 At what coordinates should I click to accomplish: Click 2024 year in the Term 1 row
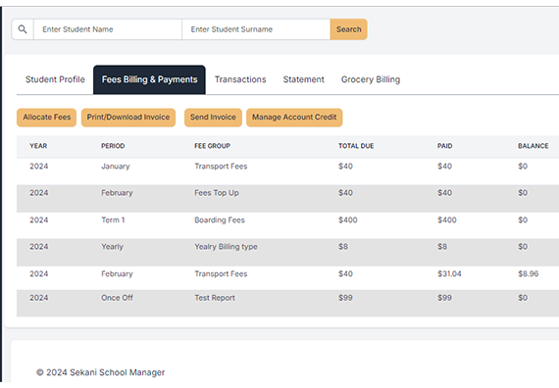pyautogui.click(x=39, y=220)
